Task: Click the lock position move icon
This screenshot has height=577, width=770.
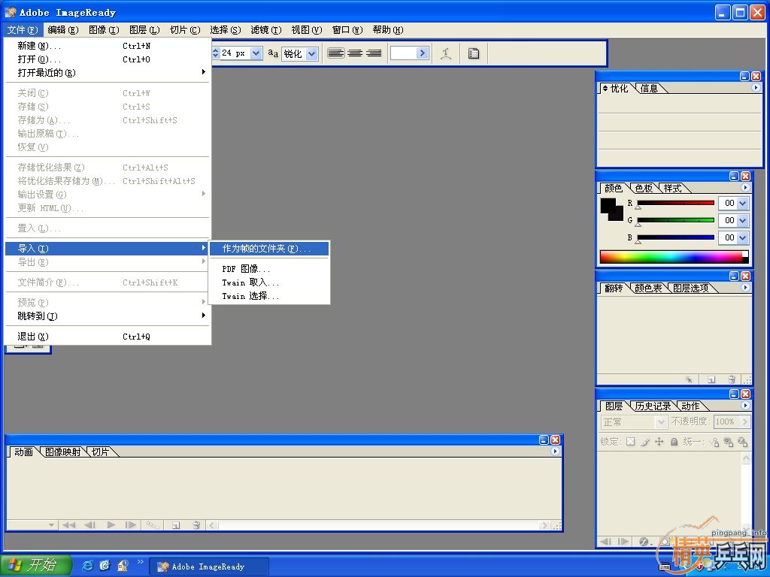Action: [x=659, y=442]
